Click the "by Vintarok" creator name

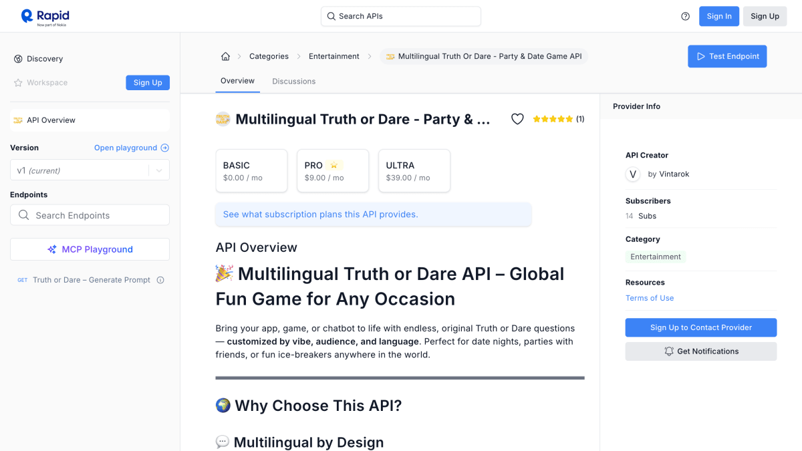(x=668, y=174)
